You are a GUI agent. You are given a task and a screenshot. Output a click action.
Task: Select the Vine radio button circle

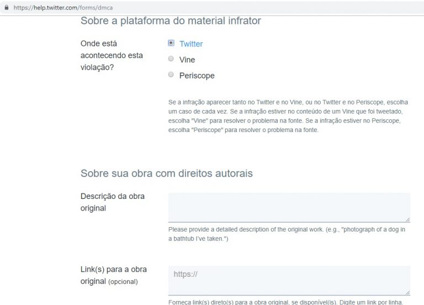tap(171, 59)
